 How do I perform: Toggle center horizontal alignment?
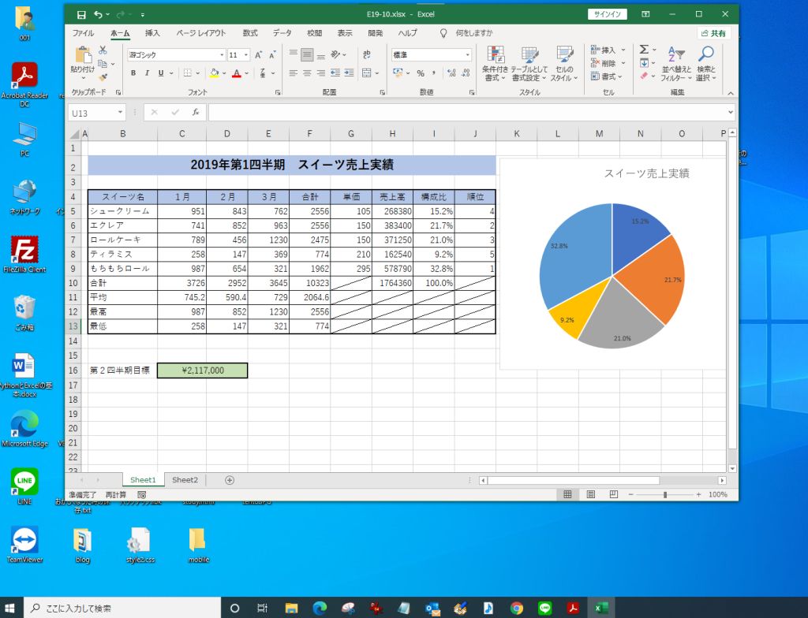[307, 73]
